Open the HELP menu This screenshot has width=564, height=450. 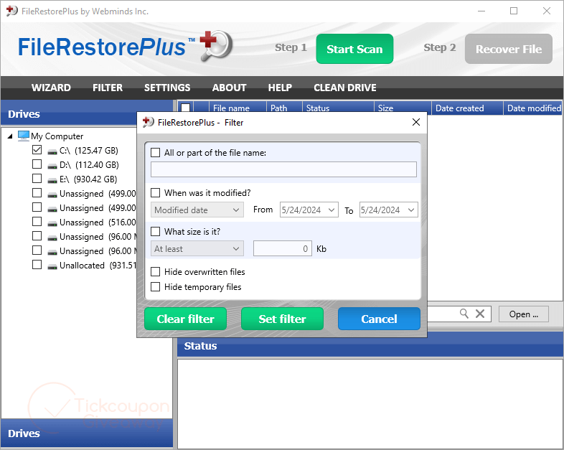click(x=280, y=88)
